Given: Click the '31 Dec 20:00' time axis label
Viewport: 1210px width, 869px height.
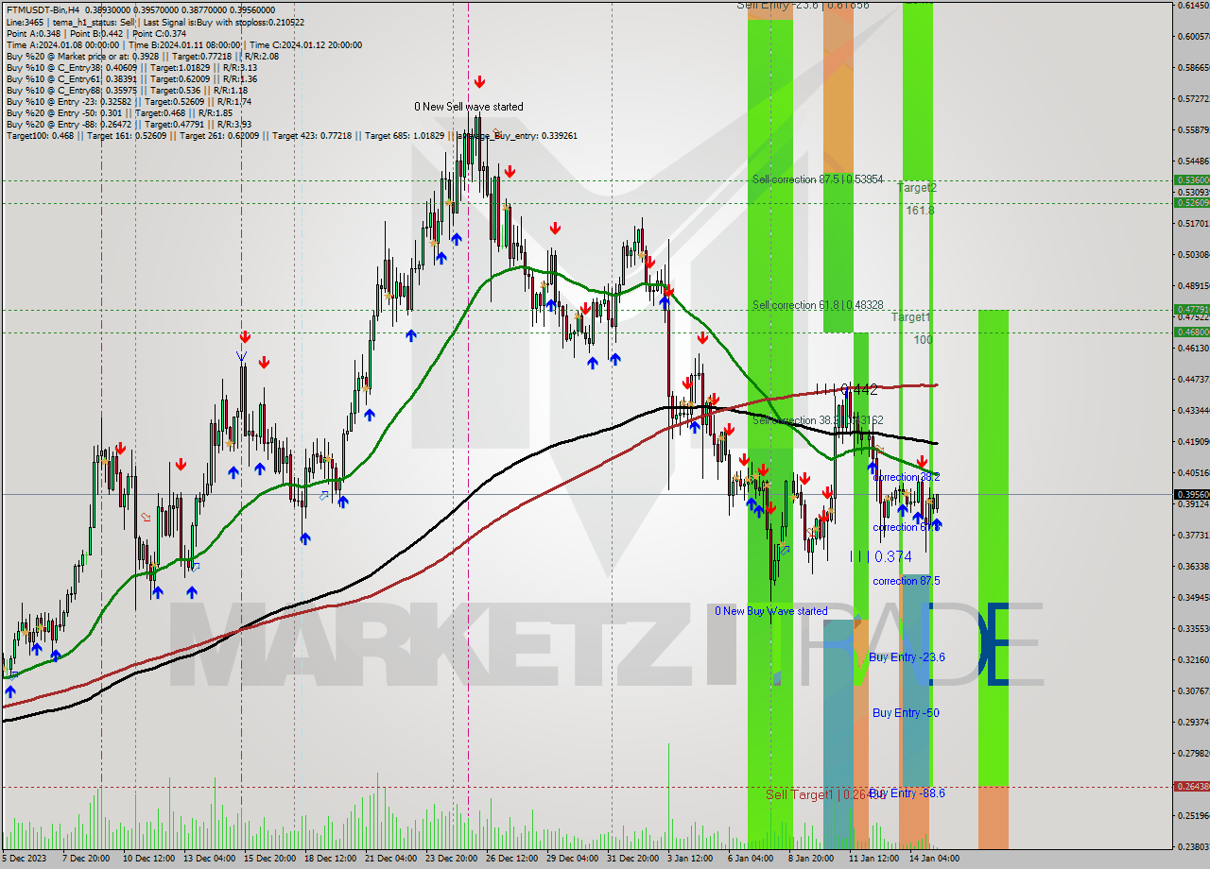Looking at the screenshot, I should click(632, 859).
